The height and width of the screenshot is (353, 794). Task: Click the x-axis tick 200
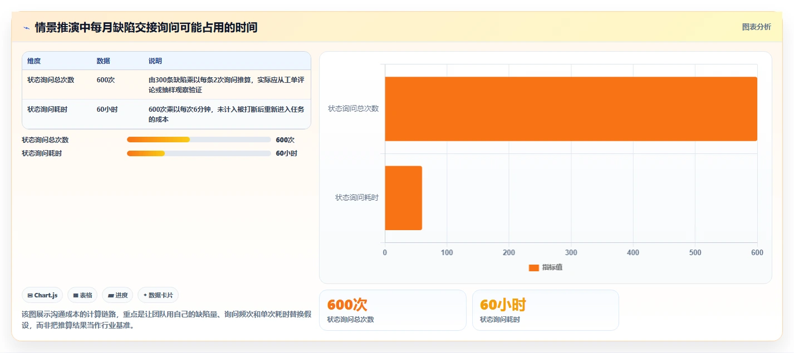coord(509,253)
